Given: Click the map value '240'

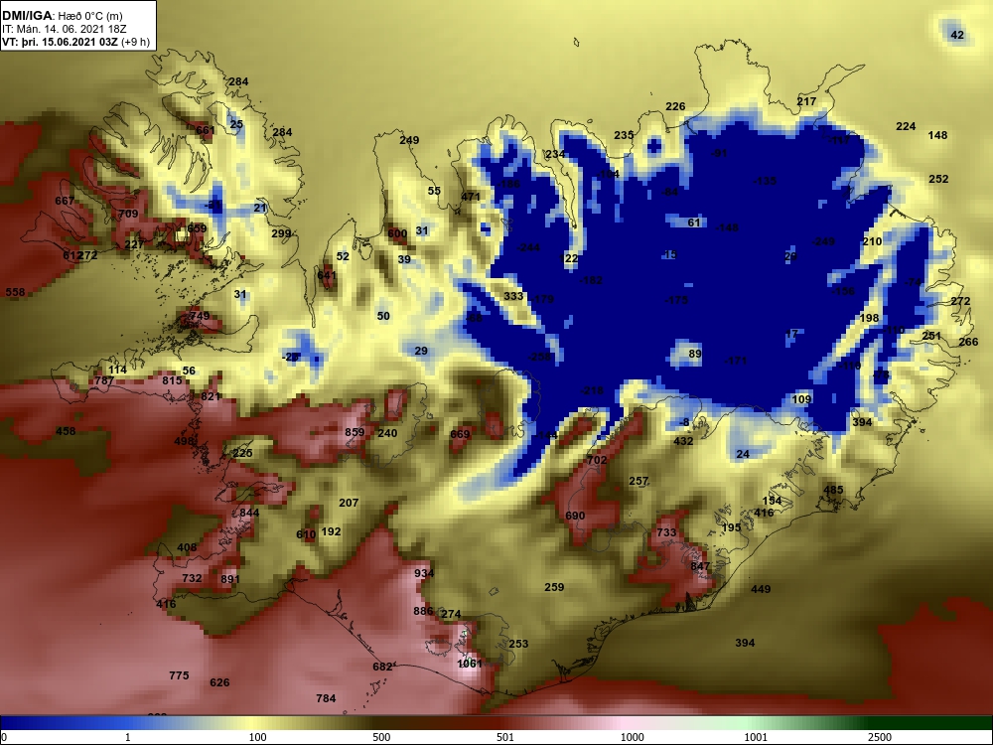Looking at the screenshot, I should pos(387,433).
